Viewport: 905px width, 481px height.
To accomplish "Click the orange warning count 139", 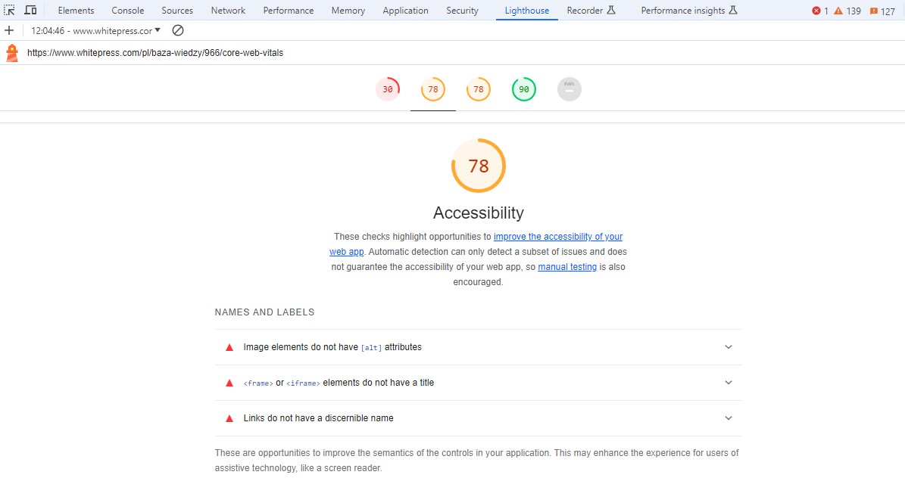I will (x=847, y=11).
